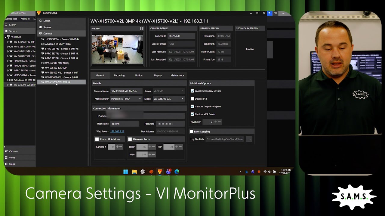Check the Disable PTZ checkbox
Viewport: 385px width, 216px height.
click(192, 99)
